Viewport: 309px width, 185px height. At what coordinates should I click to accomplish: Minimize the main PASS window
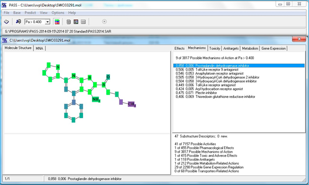click(x=280, y=4)
